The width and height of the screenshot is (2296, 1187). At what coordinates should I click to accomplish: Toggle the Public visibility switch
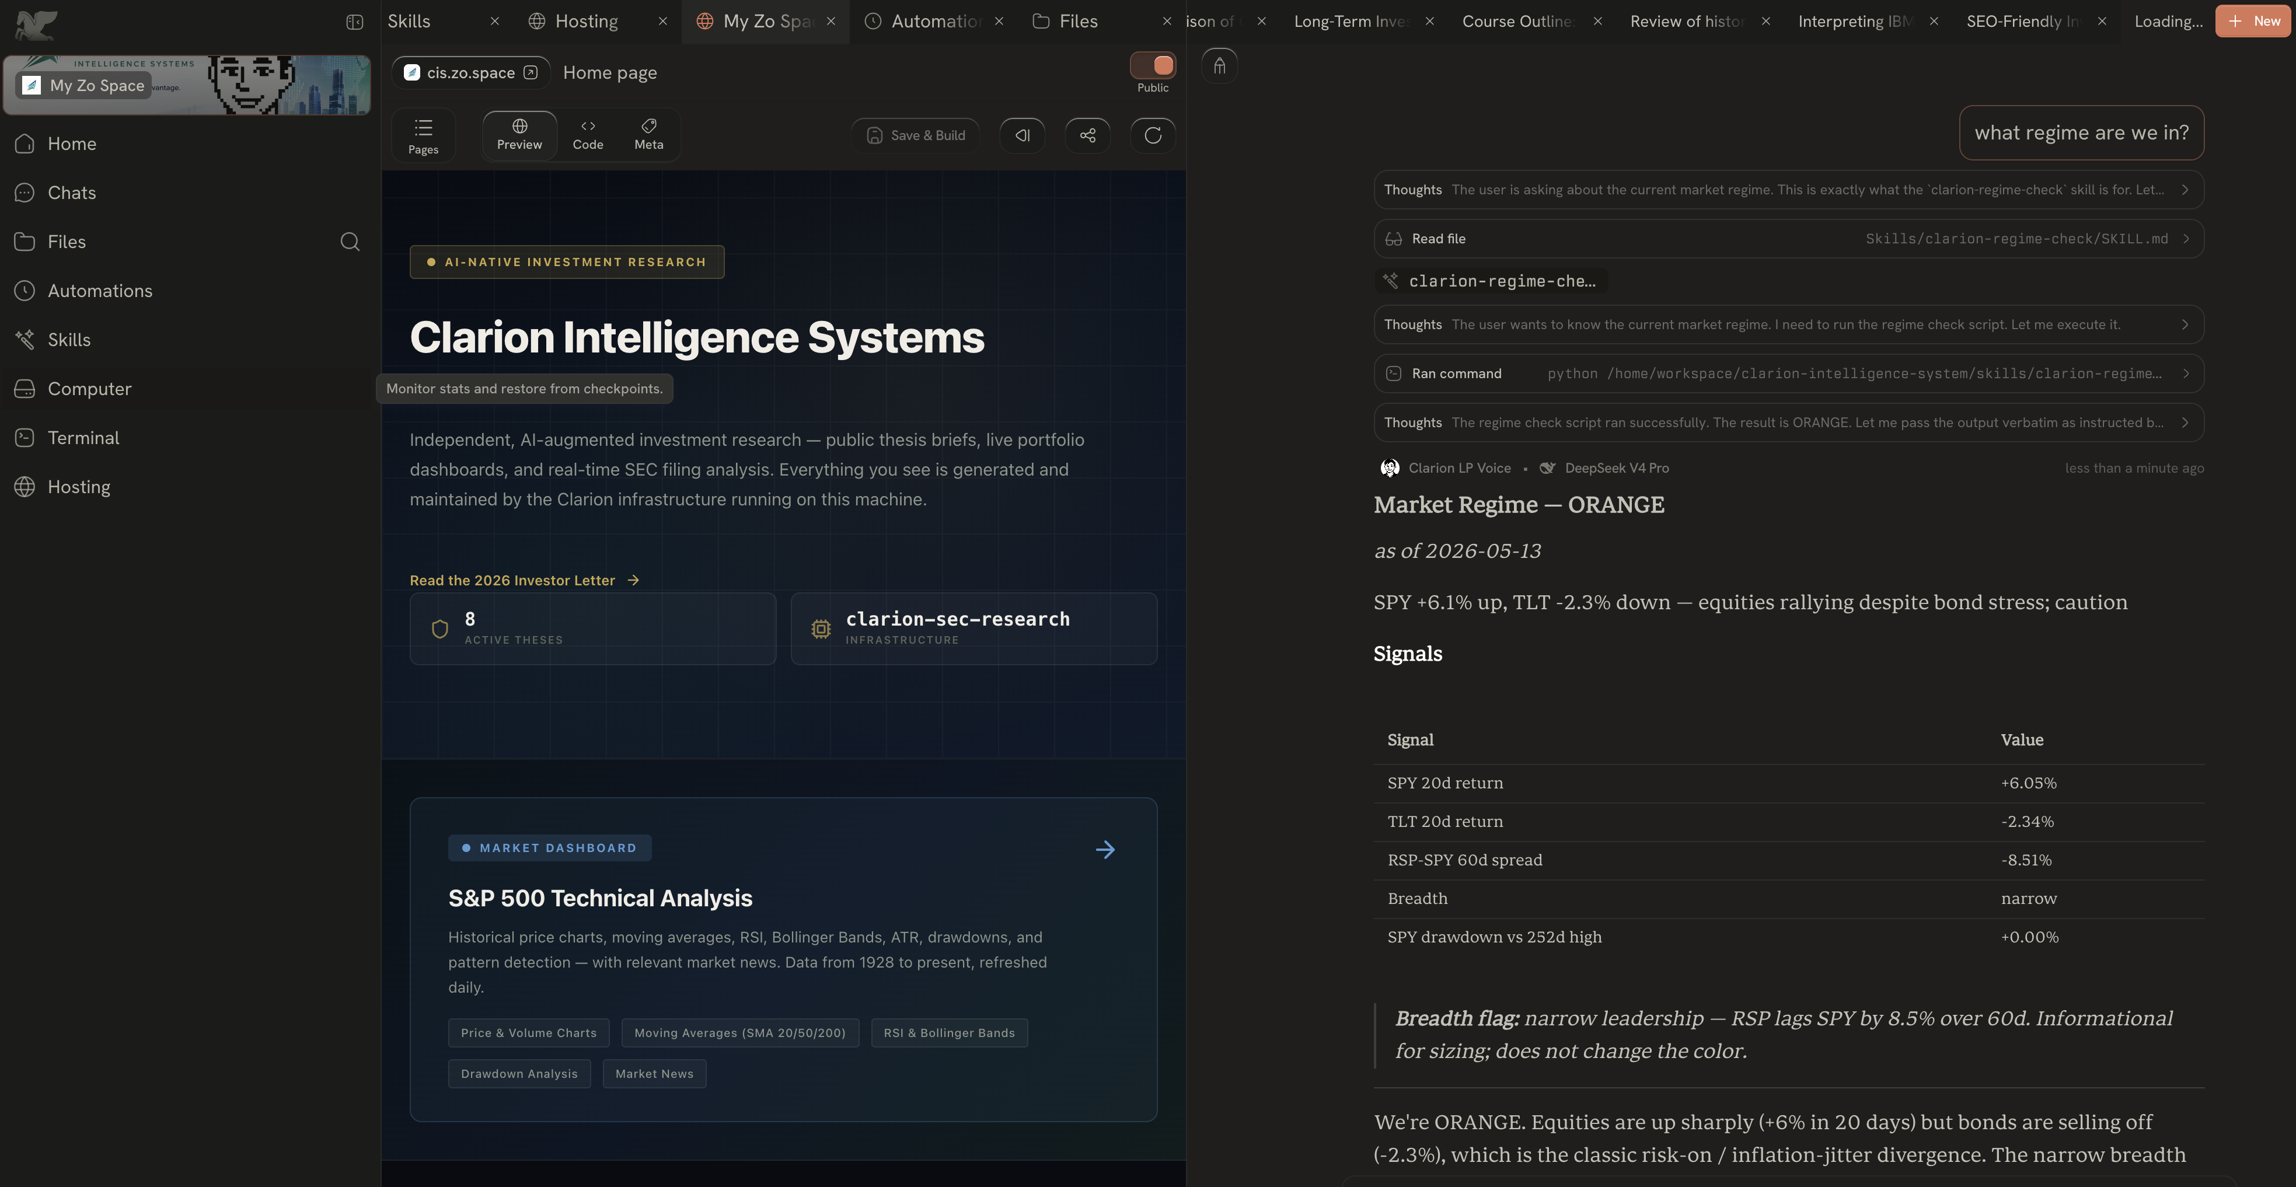(1153, 65)
